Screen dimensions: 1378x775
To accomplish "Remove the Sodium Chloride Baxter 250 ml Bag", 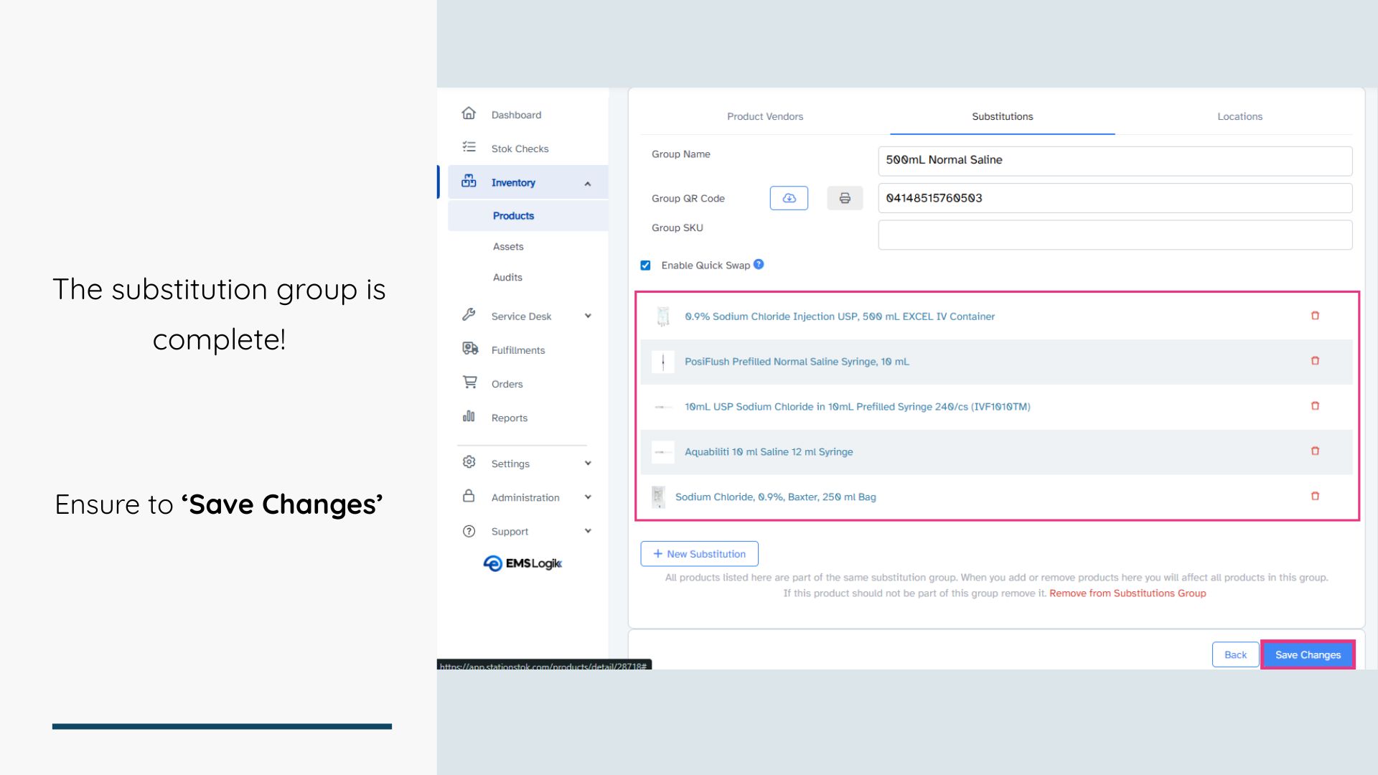I will coord(1315,496).
